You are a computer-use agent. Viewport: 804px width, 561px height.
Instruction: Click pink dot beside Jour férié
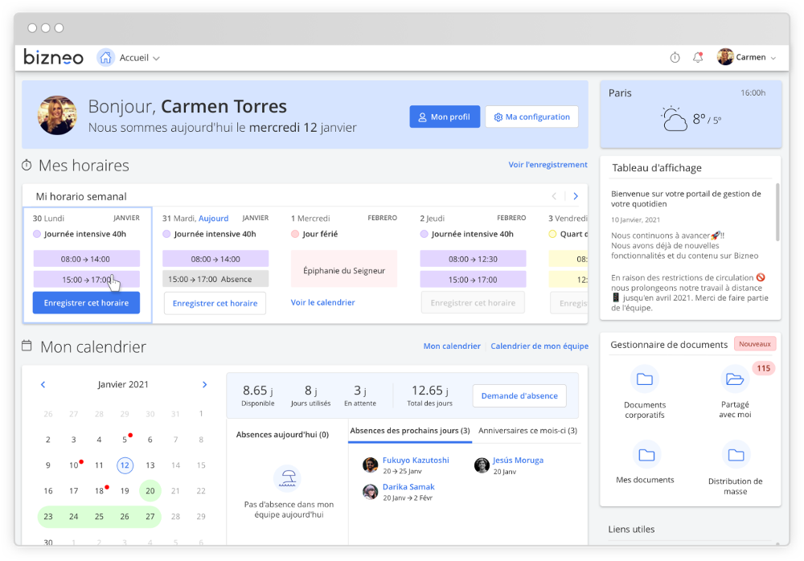click(295, 234)
